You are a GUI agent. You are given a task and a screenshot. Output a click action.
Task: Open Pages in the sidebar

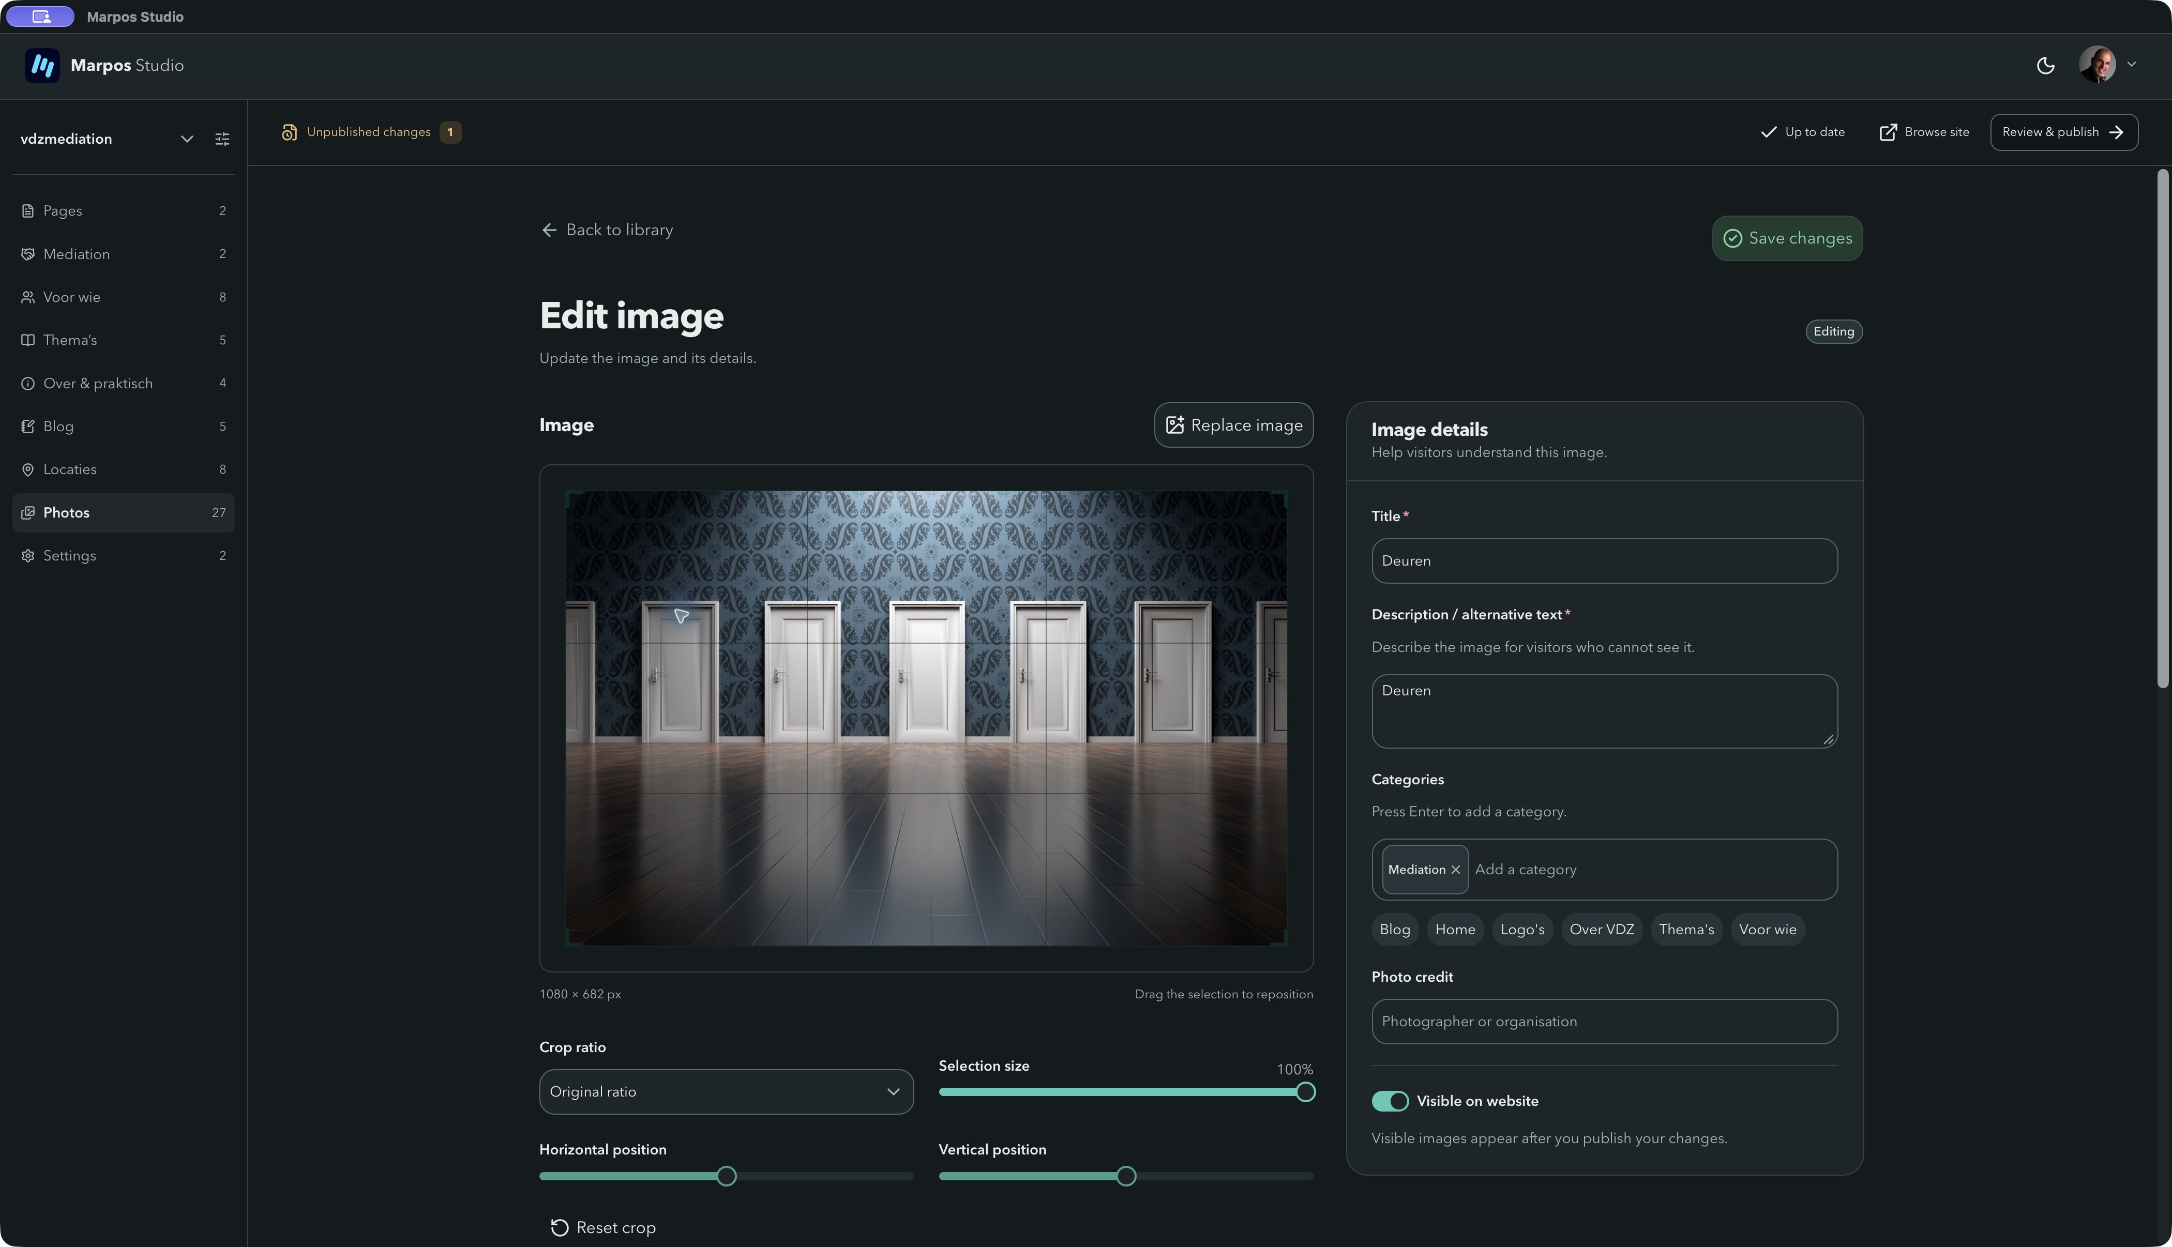pos(123,211)
